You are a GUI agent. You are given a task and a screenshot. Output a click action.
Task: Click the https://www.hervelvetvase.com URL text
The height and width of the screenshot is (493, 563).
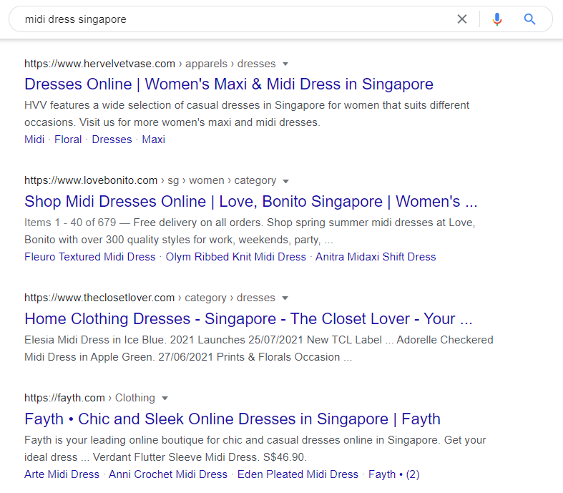point(99,64)
